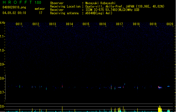Click the 0817 time marker
The height and width of the screenshot is (112, 176).
tap(119, 24)
